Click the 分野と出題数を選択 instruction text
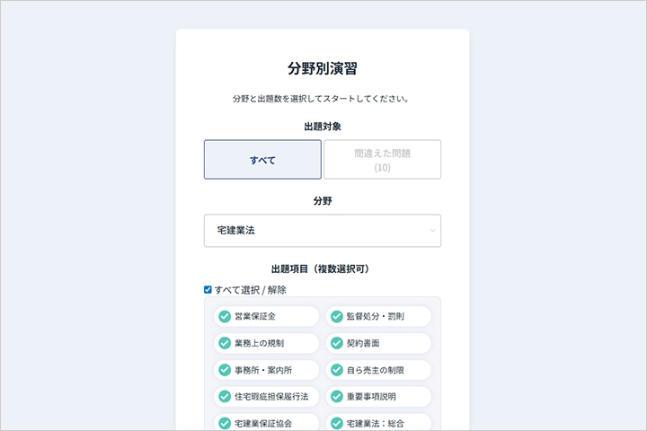The width and height of the screenshot is (647, 431). coord(323,99)
